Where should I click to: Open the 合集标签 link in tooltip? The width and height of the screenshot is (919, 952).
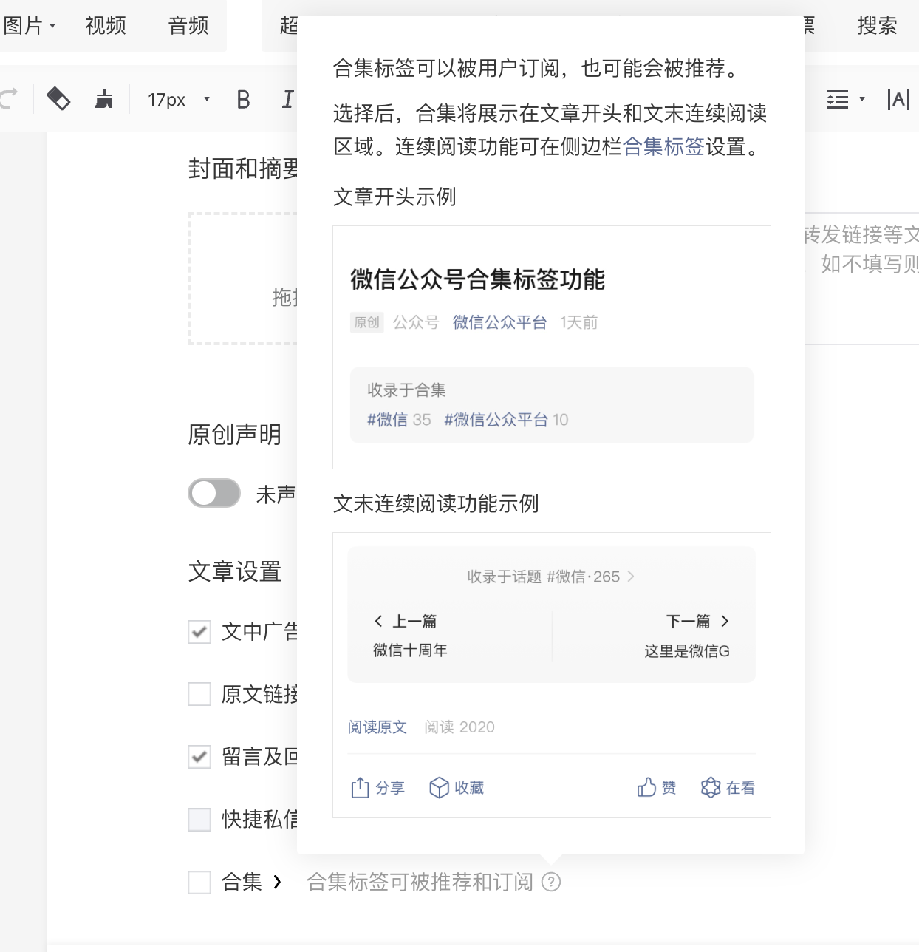(x=663, y=146)
